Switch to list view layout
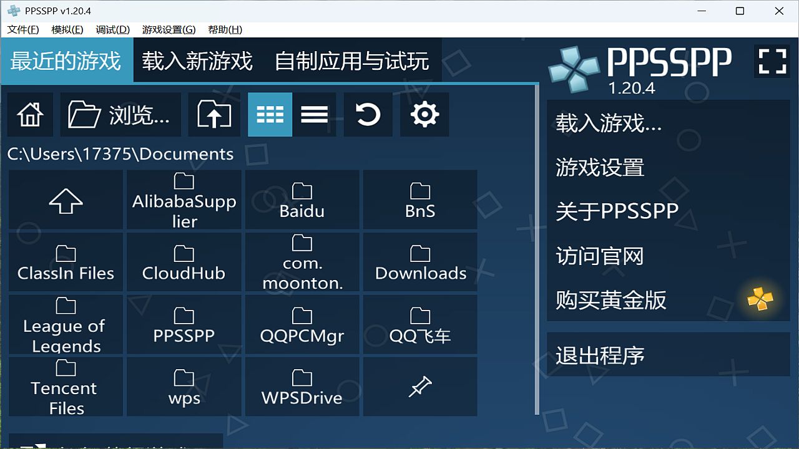The image size is (799, 449). (315, 115)
